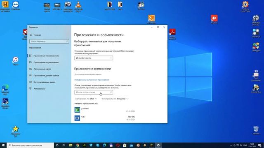The height and width of the screenshot is (148, 264).
Task: Open Microsoft Edge from the taskbar
Action: (x=104, y=145)
